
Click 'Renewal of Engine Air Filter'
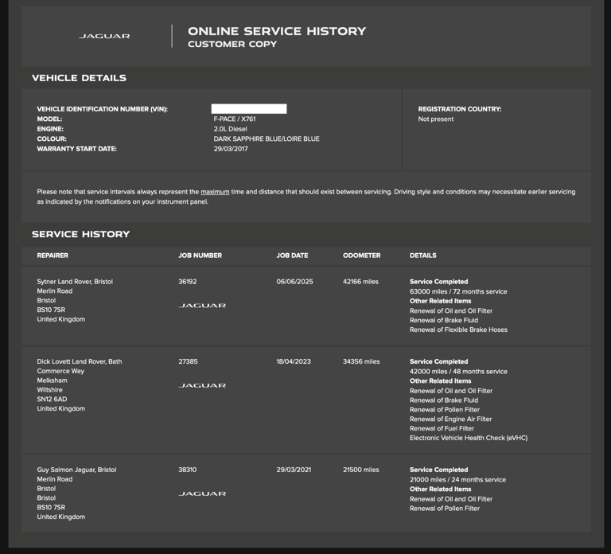click(x=450, y=419)
